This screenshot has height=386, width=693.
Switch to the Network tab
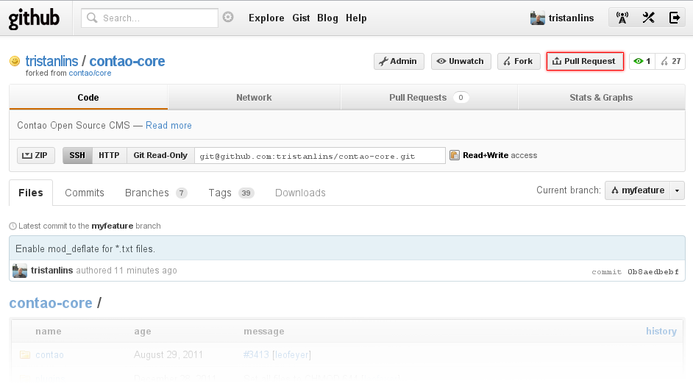(254, 98)
